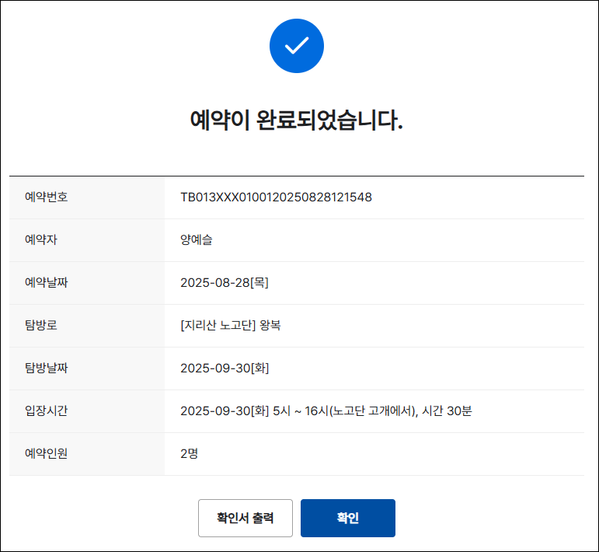Click the headcount value 2명
The image size is (599, 552).
[189, 454]
